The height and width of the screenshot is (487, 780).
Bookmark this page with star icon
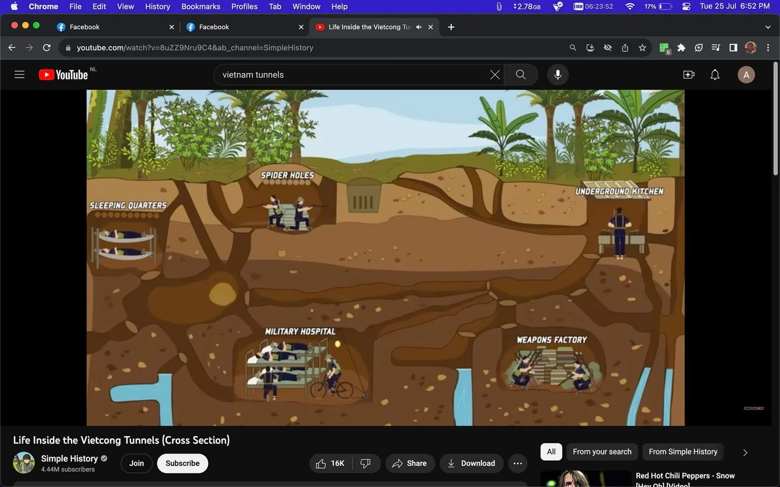coord(642,48)
